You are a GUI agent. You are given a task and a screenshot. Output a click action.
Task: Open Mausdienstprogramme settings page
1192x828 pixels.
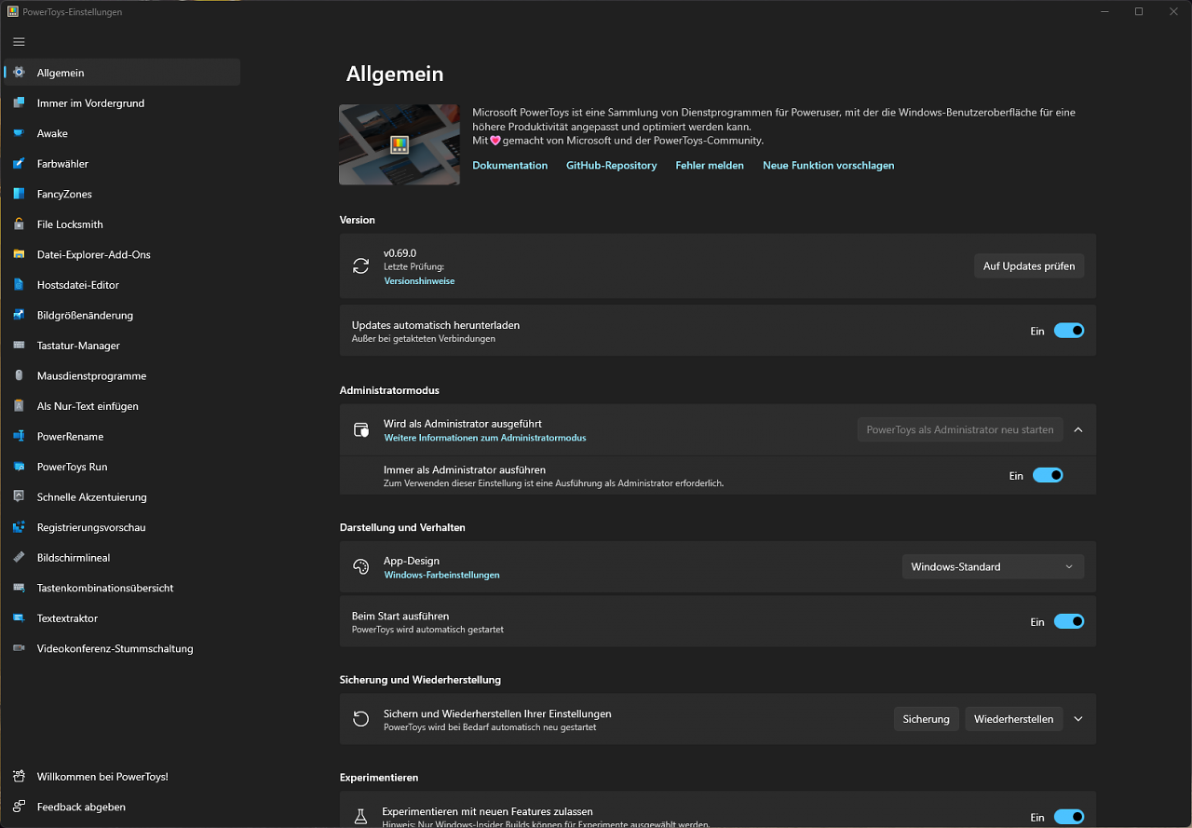click(122, 375)
